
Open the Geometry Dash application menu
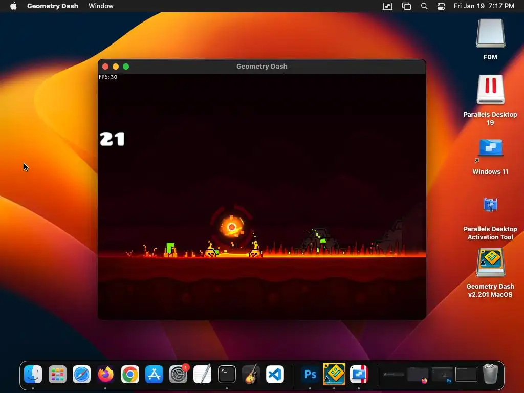tap(53, 6)
